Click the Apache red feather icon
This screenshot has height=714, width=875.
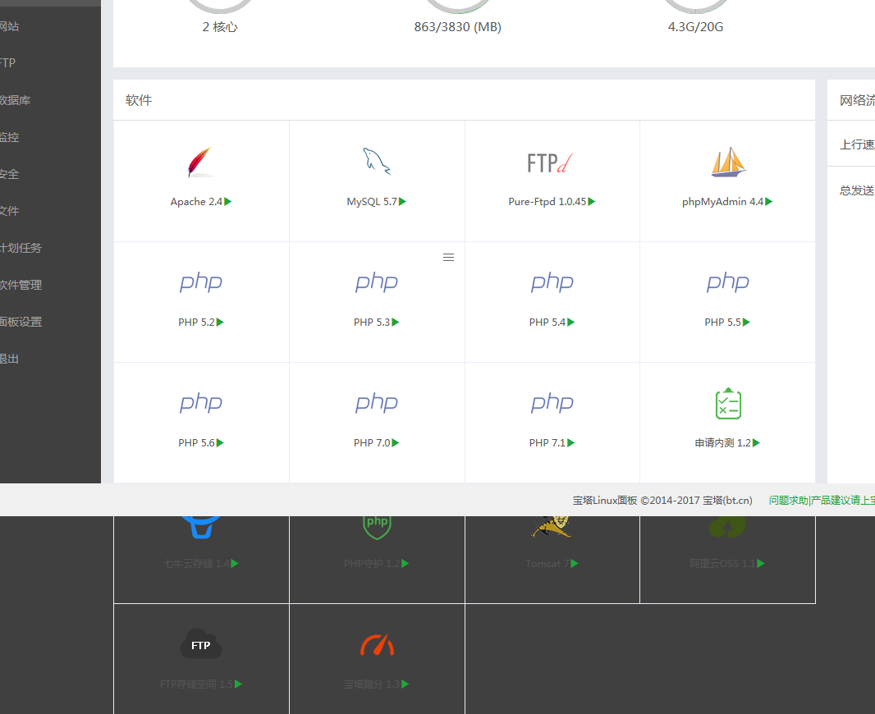click(200, 162)
